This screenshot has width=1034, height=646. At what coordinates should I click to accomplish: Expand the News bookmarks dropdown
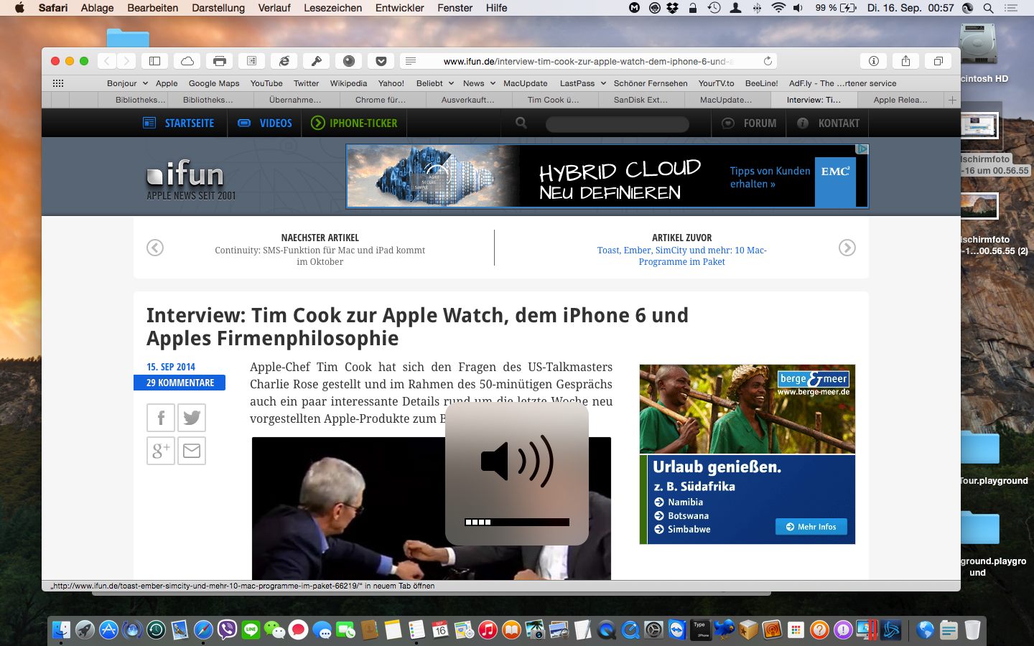click(480, 83)
